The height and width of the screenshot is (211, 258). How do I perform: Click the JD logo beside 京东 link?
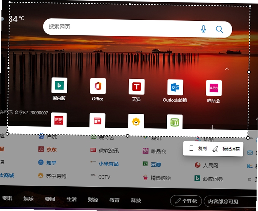click(x=41, y=149)
